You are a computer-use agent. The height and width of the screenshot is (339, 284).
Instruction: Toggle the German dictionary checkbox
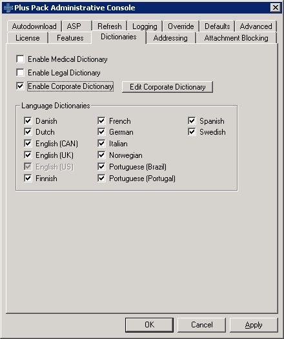pos(101,131)
